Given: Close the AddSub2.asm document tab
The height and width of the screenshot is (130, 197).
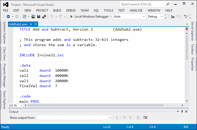Looking at the screenshot, I should [x=36, y=24].
